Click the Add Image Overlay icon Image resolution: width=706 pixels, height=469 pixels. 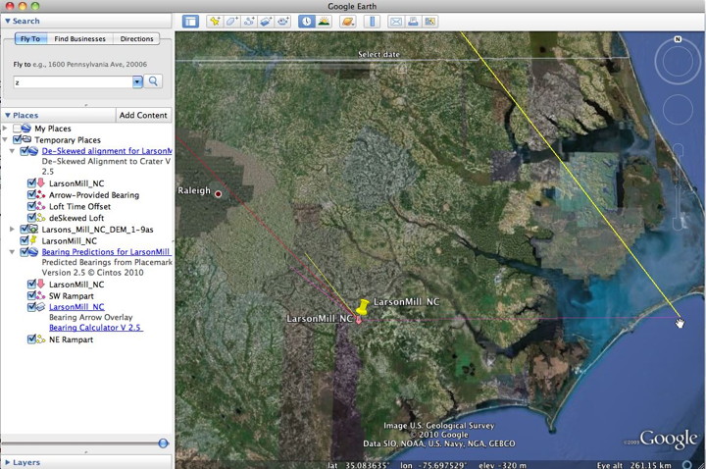point(266,21)
